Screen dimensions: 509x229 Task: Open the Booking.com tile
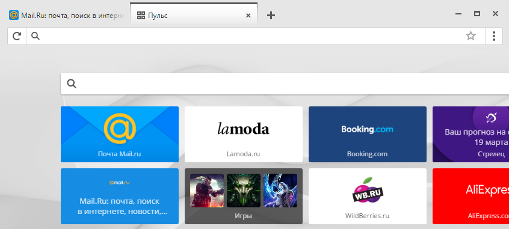coord(368,134)
